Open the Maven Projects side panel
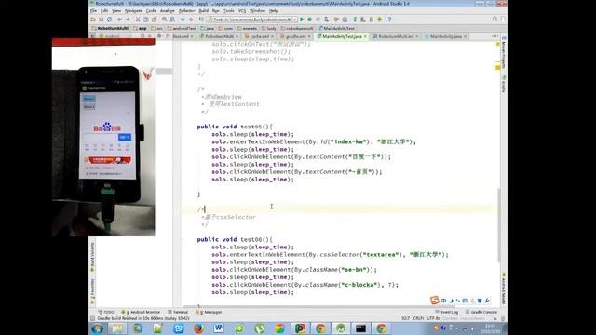This screenshot has width=596, height=335. coord(504,54)
